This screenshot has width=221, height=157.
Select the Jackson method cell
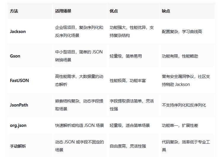click(x=30, y=32)
